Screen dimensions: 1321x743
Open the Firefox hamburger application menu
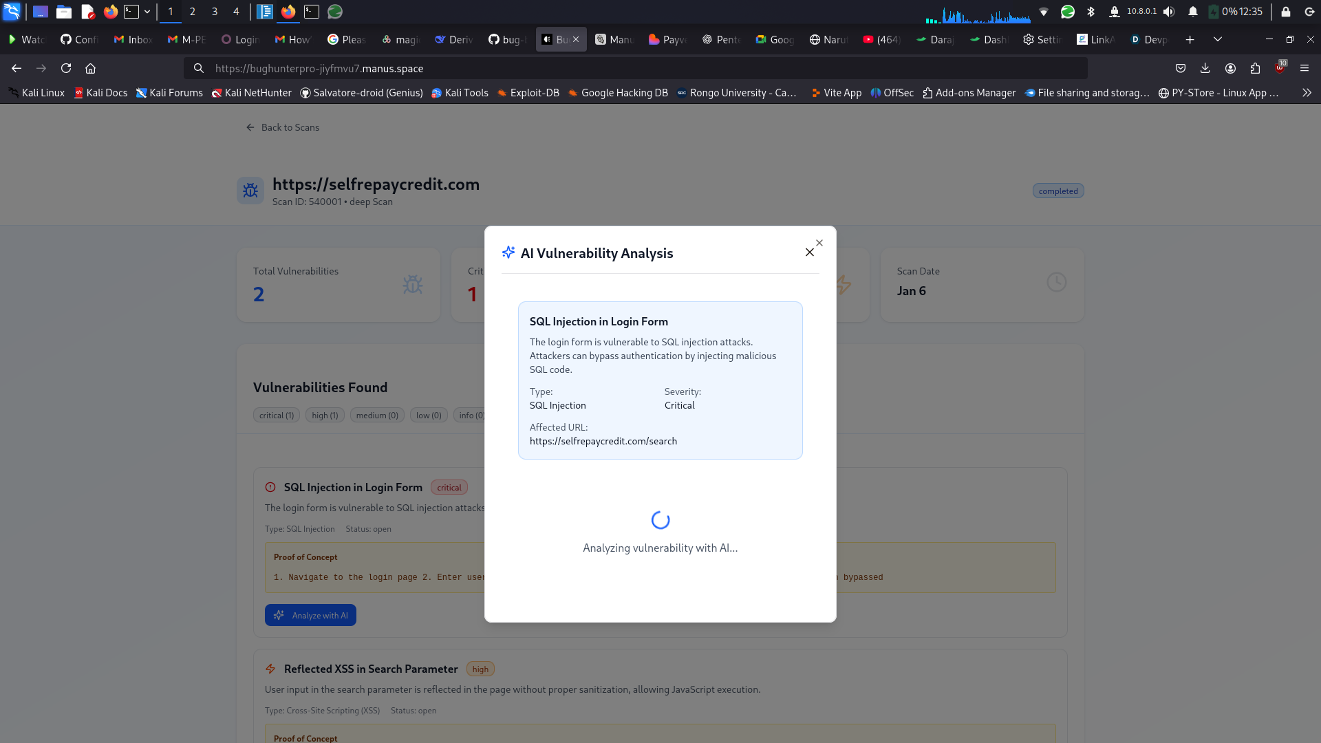[1304, 68]
